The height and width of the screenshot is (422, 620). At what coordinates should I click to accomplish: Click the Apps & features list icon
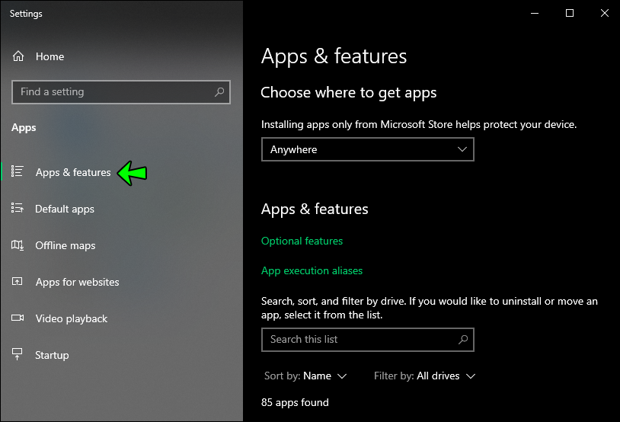pyautogui.click(x=18, y=172)
